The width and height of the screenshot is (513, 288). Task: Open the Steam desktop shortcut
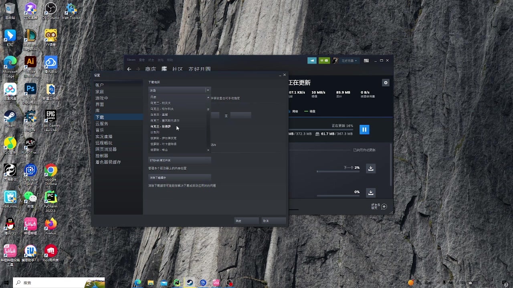[10, 119]
